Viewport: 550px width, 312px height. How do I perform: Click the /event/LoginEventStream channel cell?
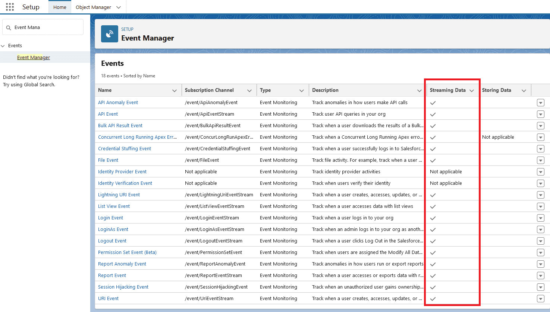coord(212,218)
